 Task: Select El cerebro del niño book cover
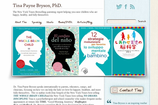(62, 51)
